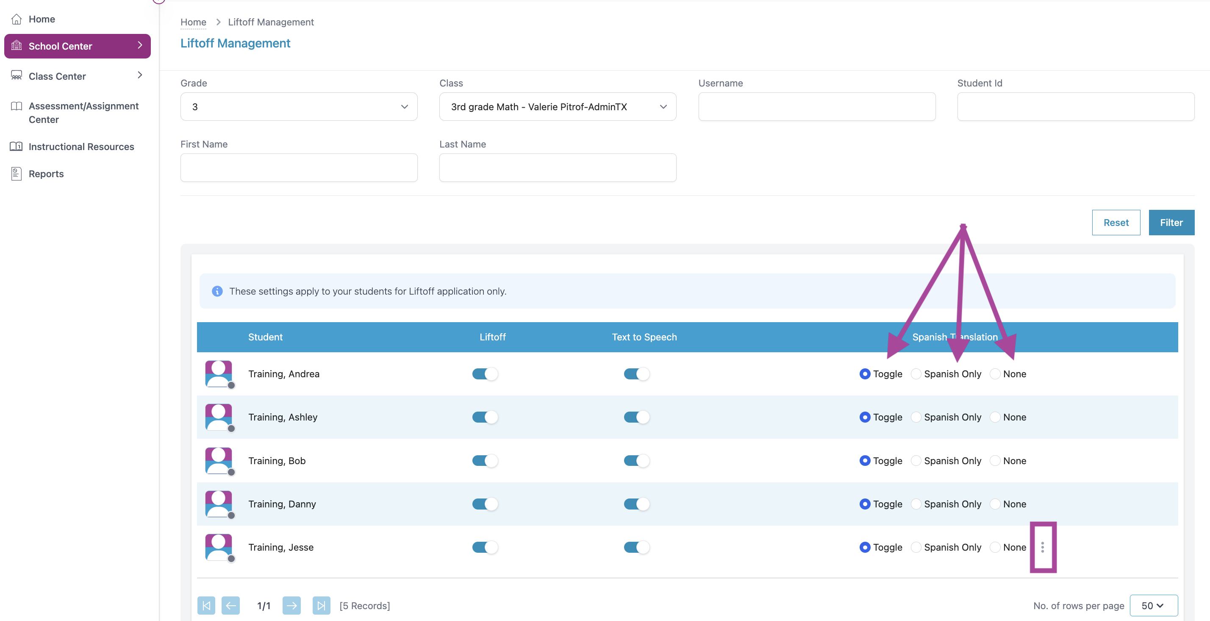Expand the Class Center chevron
1210x621 pixels.
coord(139,75)
